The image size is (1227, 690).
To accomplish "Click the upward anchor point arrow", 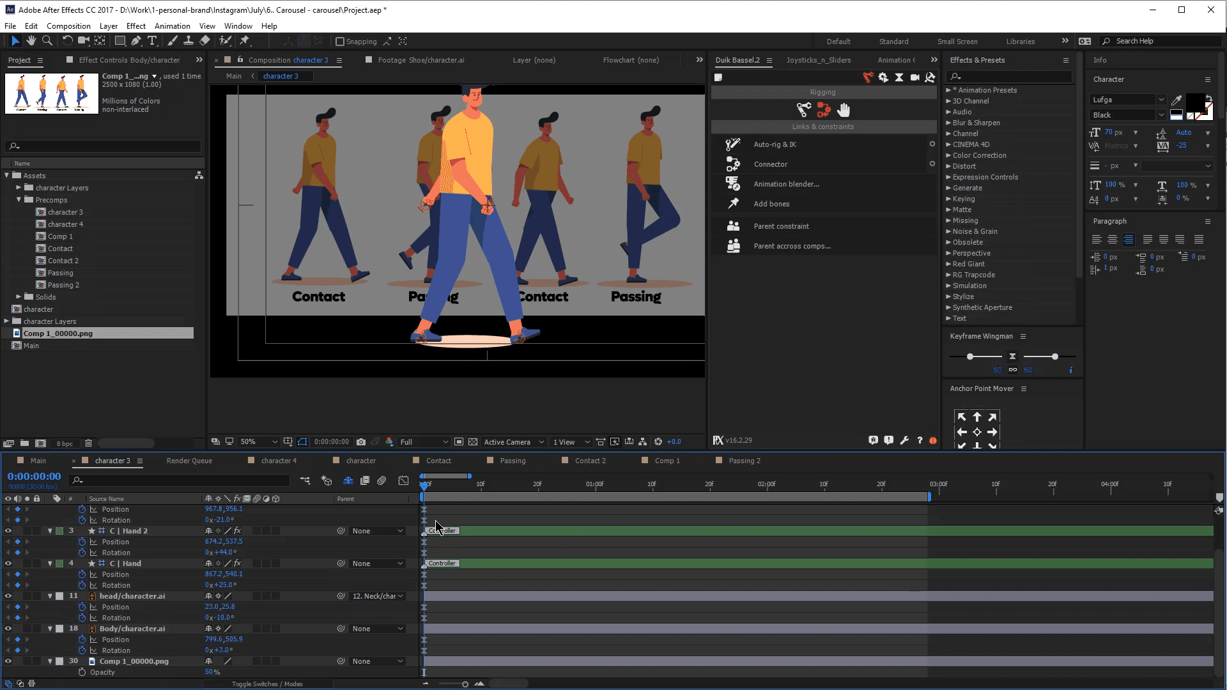I will point(977,417).
